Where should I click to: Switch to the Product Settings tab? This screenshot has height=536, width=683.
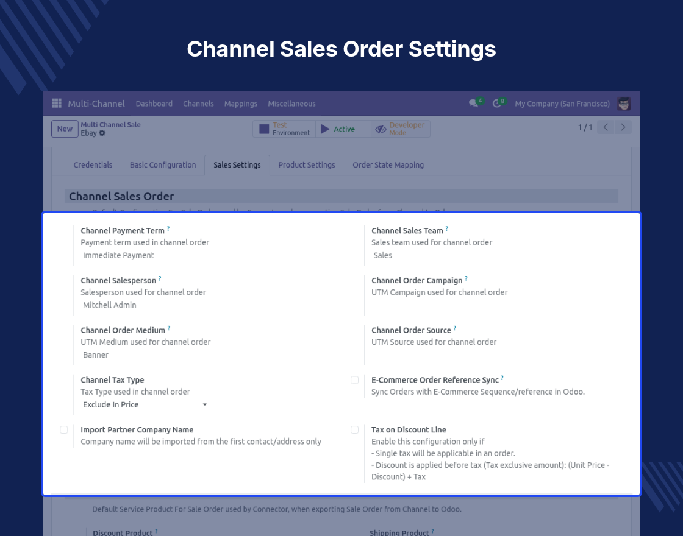click(x=307, y=165)
